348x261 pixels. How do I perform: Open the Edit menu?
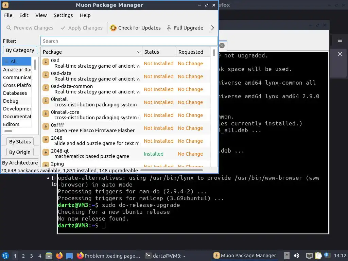pos(24,15)
